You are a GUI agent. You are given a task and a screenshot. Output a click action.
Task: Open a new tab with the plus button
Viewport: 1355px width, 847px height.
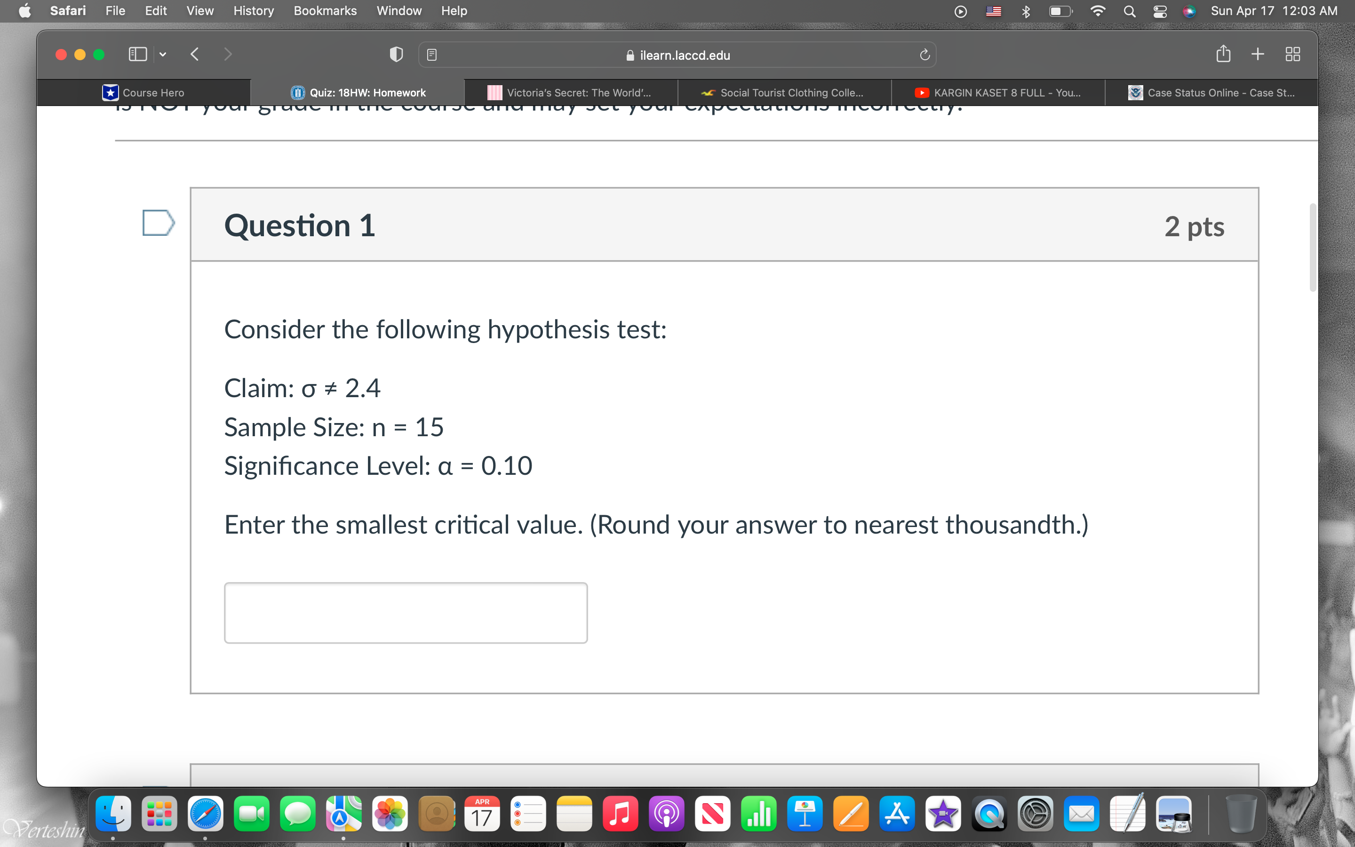(1258, 54)
